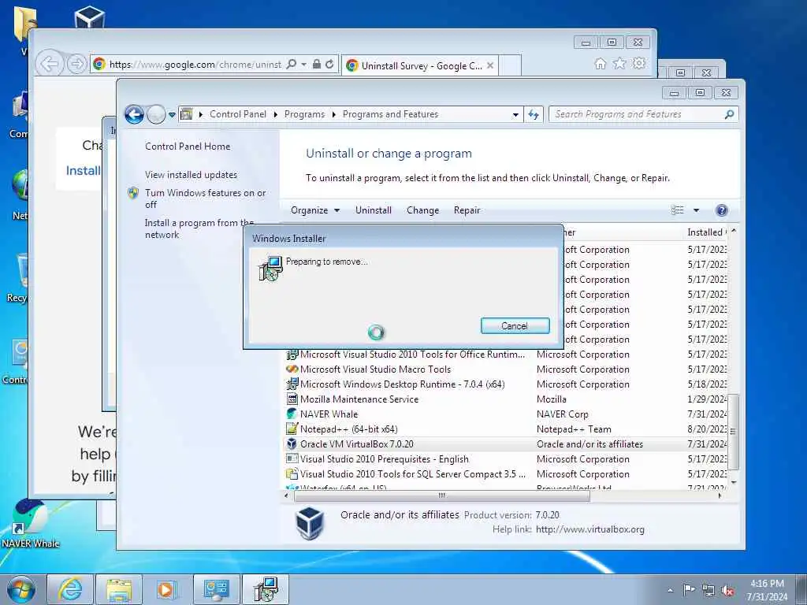807x605 pixels.
Task: Open the help icon in Programs and Features
Action: point(722,210)
